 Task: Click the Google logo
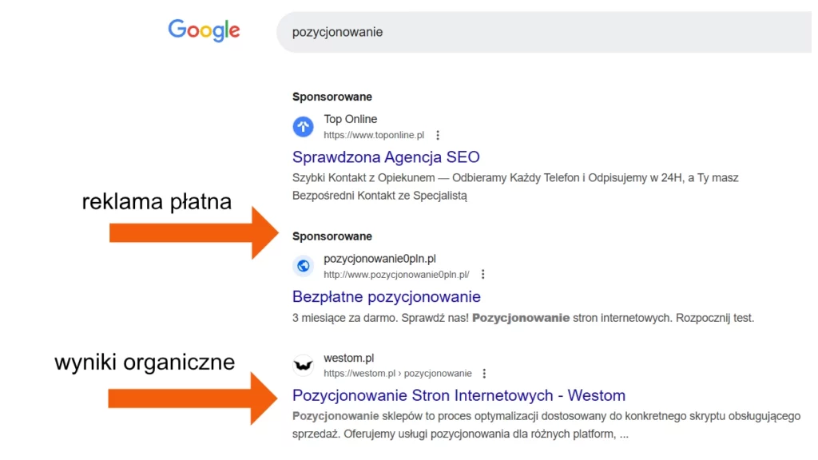click(x=203, y=30)
